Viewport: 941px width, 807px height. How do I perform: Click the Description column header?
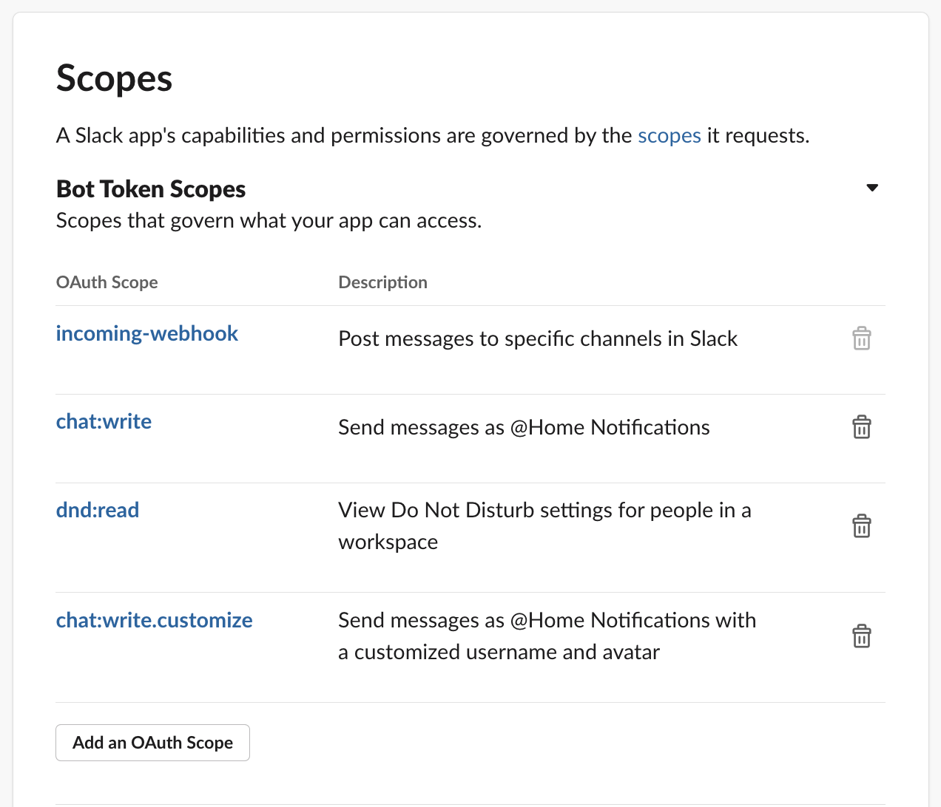pyautogui.click(x=382, y=282)
